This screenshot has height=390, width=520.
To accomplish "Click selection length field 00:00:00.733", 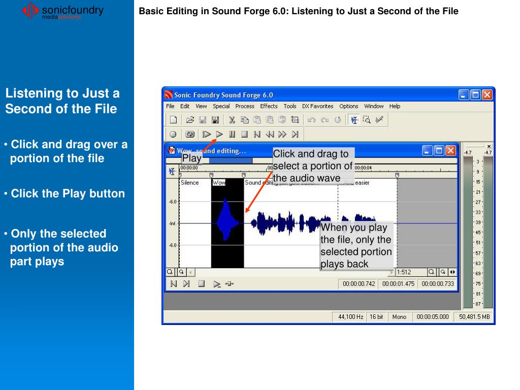I will (x=438, y=284).
